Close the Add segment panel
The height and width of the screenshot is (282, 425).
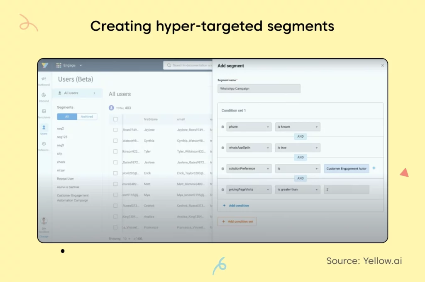(382, 66)
